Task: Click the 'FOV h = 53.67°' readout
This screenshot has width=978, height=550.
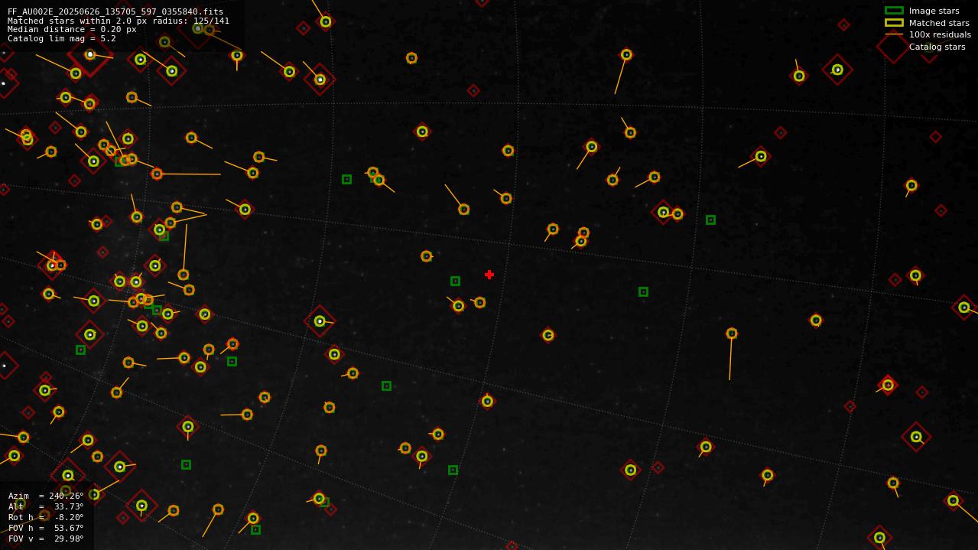Action: 46,528
